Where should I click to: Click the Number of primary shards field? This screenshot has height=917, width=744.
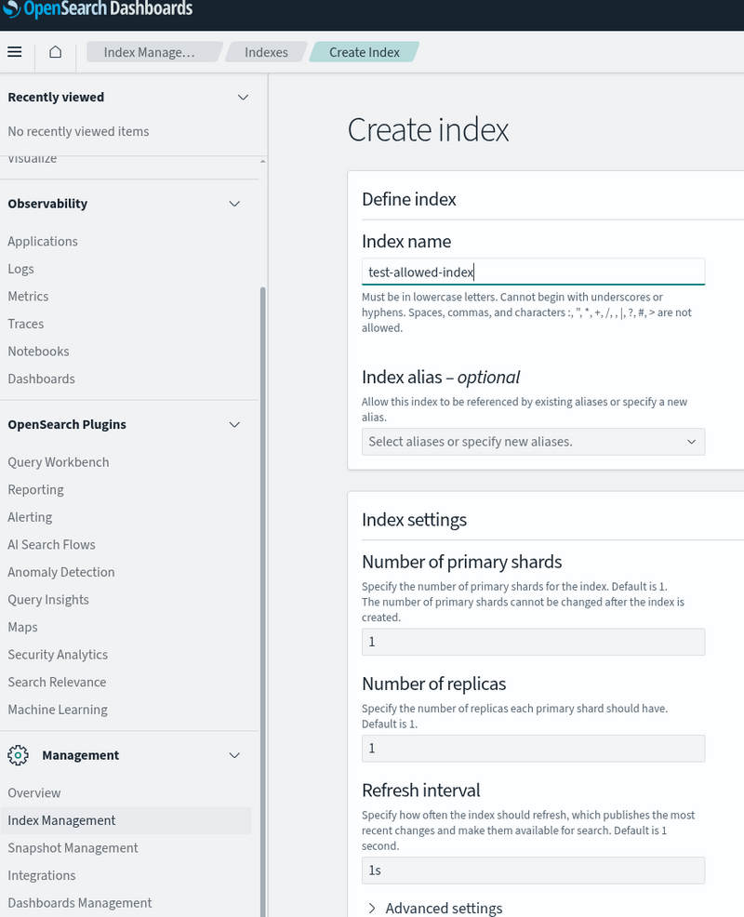point(533,642)
